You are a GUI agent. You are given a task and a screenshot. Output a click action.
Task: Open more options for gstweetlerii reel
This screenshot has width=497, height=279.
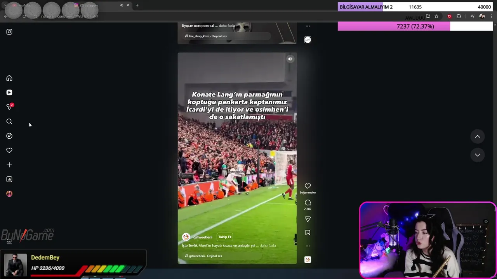point(308,246)
